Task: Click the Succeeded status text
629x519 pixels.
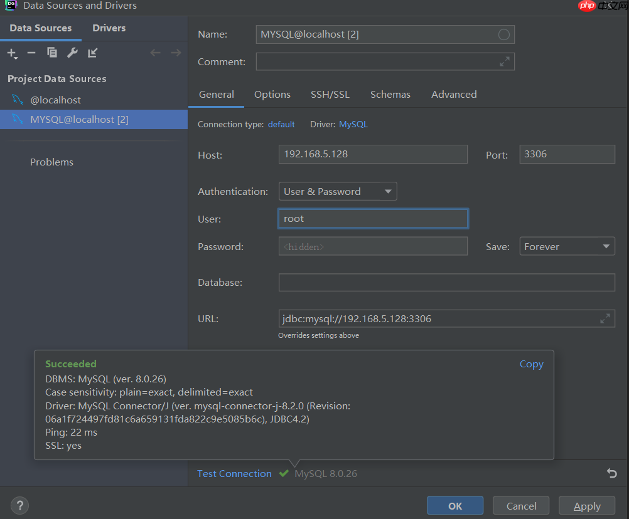Action: pos(71,364)
